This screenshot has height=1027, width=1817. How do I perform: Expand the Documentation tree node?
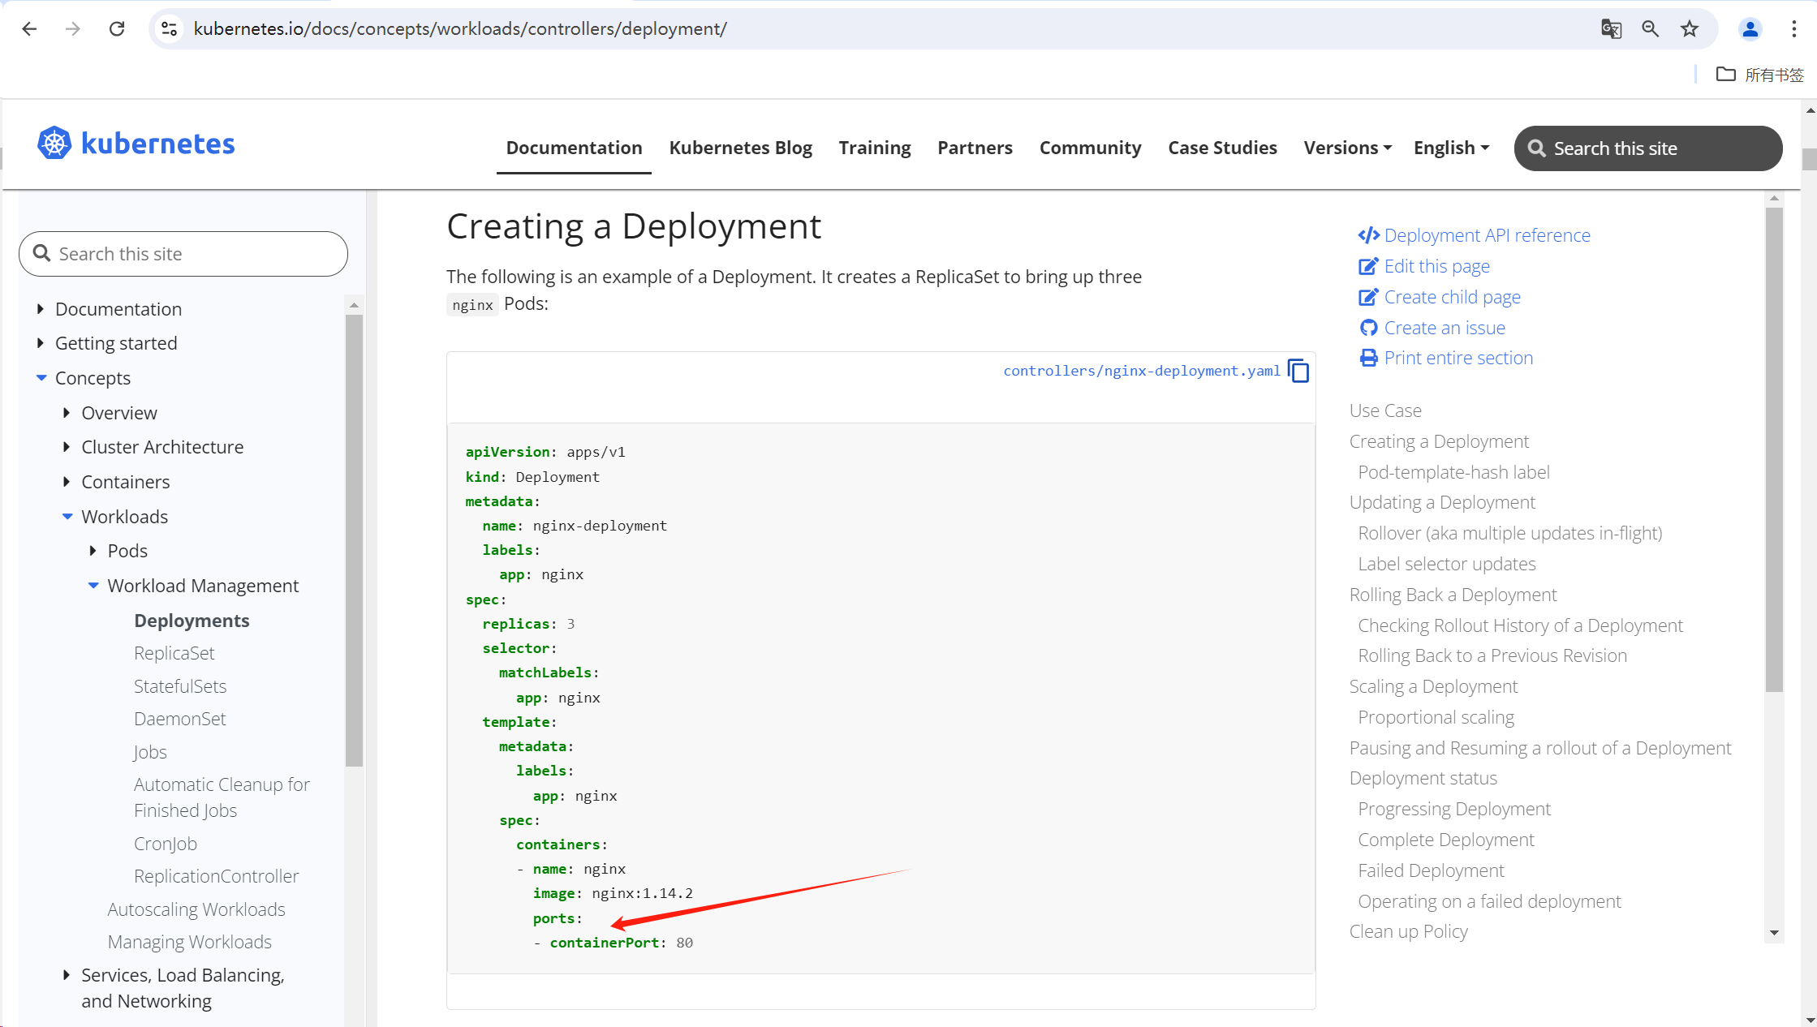[41, 309]
